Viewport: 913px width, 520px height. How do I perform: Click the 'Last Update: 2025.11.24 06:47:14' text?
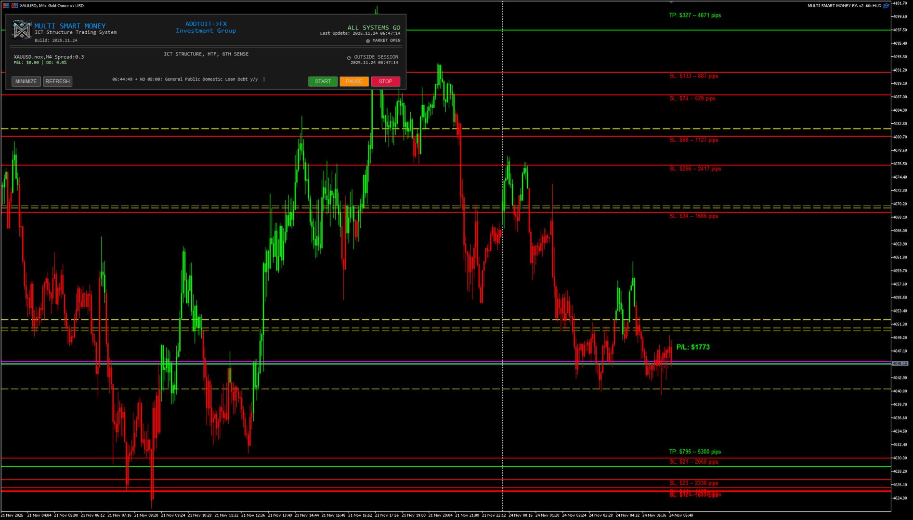coord(360,34)
